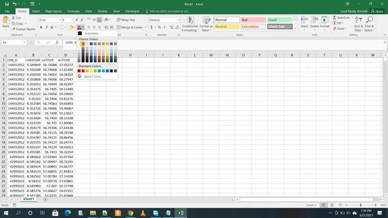Click the Insert cells icon

tap(304, 20)
